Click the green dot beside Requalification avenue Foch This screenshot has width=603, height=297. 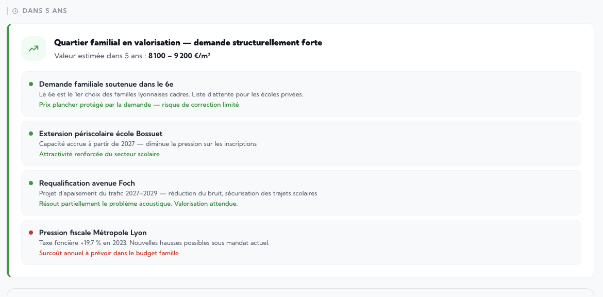pos(31,183)
